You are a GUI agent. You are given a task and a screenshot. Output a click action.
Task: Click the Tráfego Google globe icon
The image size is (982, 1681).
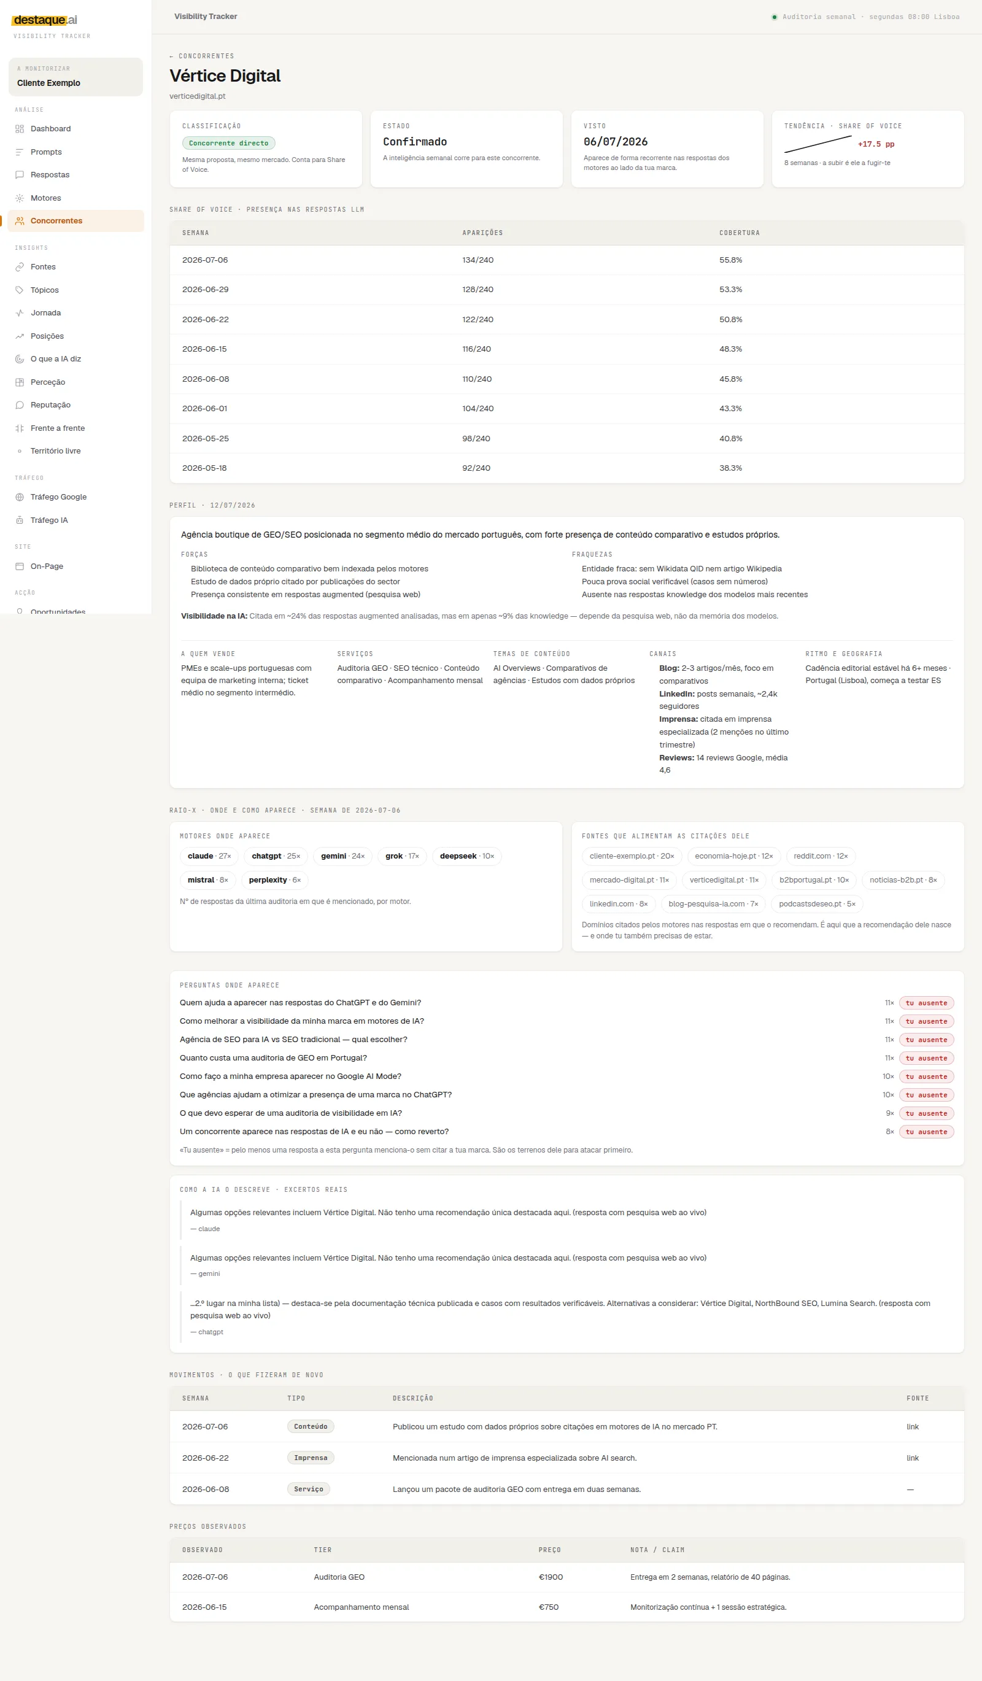coord(20,497)
